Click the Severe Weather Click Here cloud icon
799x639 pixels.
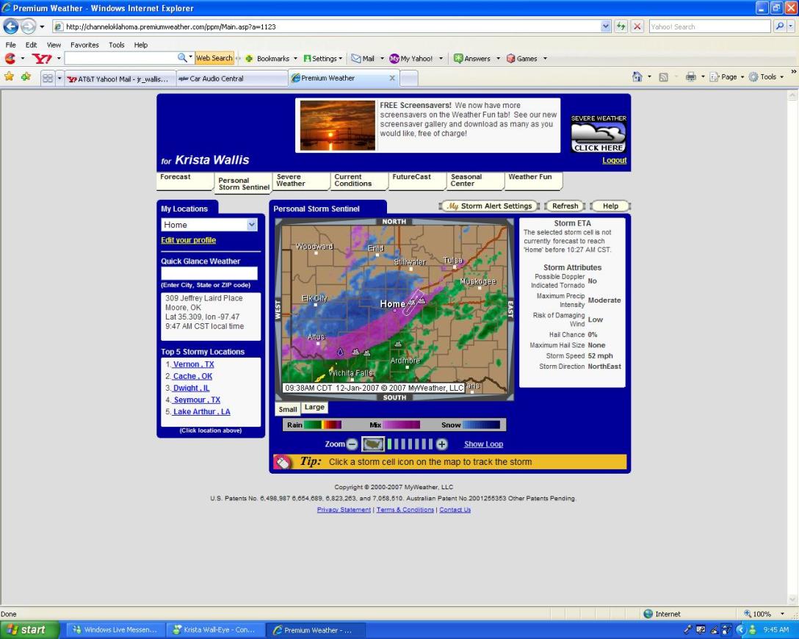(x=599, y=134)
